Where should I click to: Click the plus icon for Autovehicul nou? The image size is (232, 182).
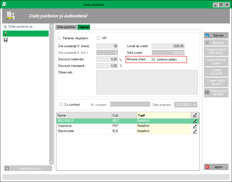click(7, 168)
